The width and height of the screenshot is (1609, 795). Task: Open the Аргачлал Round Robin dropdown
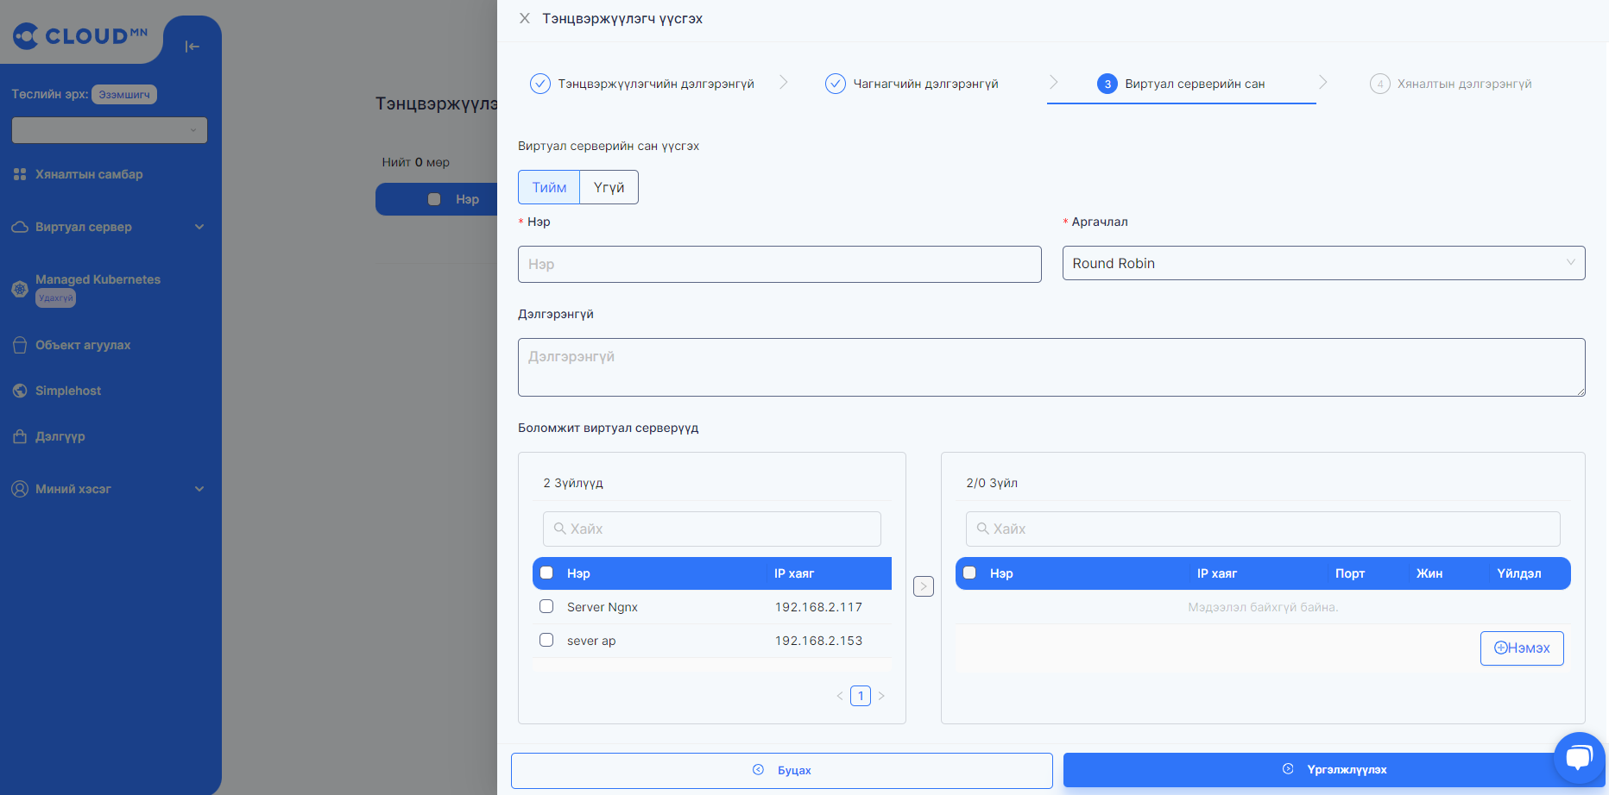coord(1323,263)
